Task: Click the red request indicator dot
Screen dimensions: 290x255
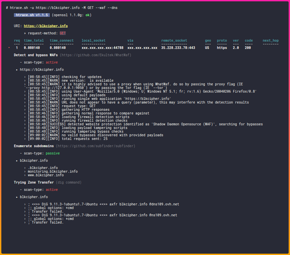Action: click(x=9, y=47)
